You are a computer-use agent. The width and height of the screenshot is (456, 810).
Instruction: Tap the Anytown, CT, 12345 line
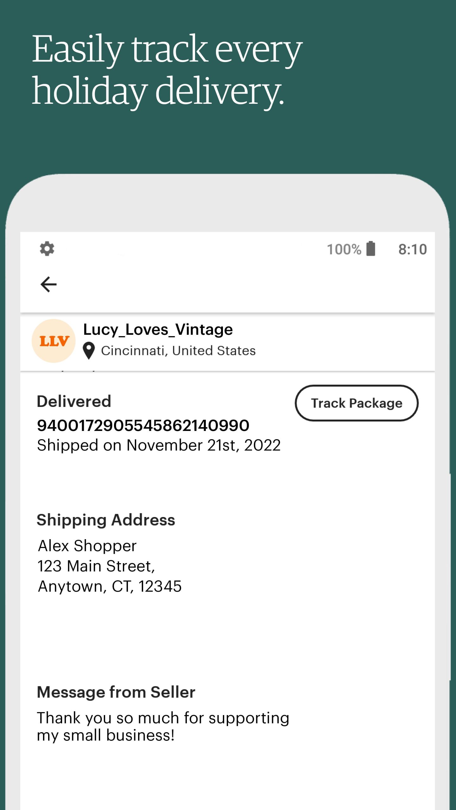point(110,586)
